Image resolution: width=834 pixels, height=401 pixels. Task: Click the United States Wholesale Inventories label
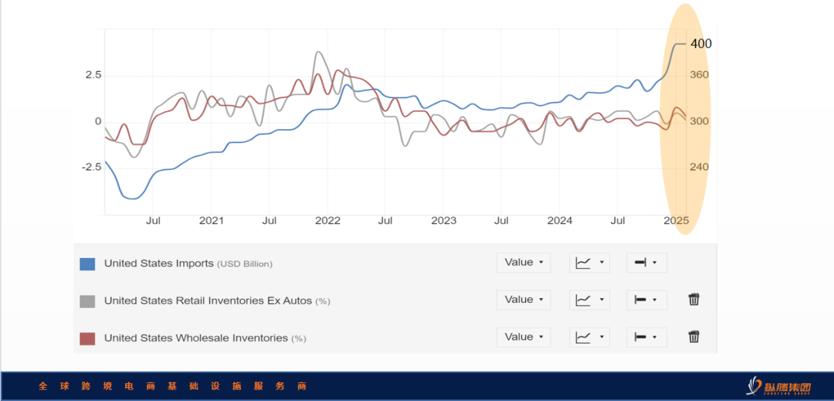point(195,338)
